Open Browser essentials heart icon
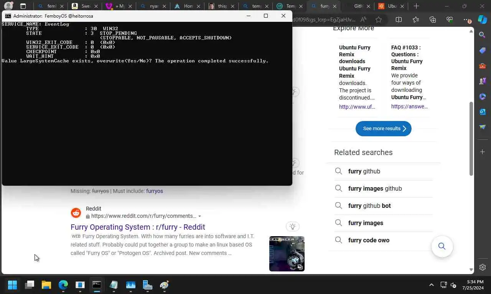The width and height of the screenshot is (491, 294). click(450, 20)
